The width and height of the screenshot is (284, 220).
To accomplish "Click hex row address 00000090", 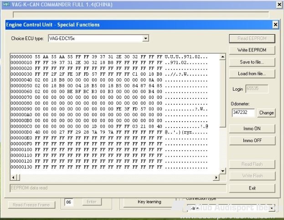I will (x=21, y=109).
